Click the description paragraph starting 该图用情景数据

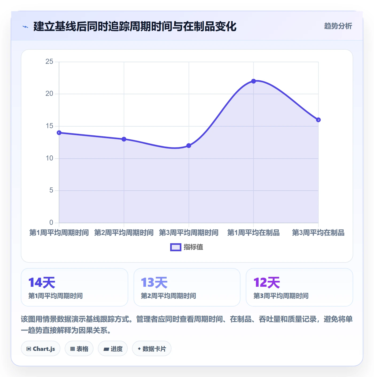[187, 325]
